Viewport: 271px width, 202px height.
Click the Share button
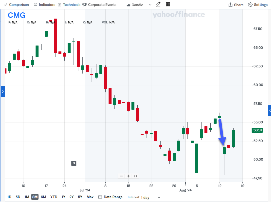click(x=236, y=5)
